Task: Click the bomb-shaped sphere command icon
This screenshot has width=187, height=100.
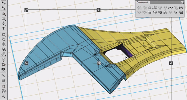Action: (160, 12)
